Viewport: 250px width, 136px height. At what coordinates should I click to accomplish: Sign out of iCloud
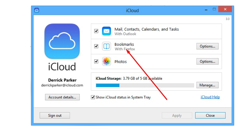55,115
